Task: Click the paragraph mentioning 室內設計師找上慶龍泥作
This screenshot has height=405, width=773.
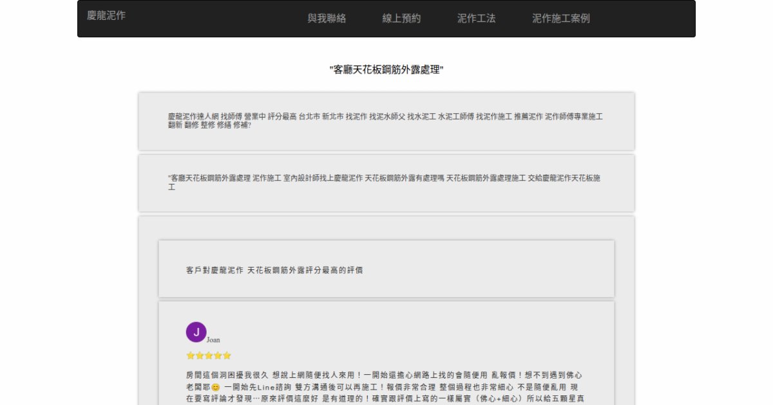Action: click(385, 183)
